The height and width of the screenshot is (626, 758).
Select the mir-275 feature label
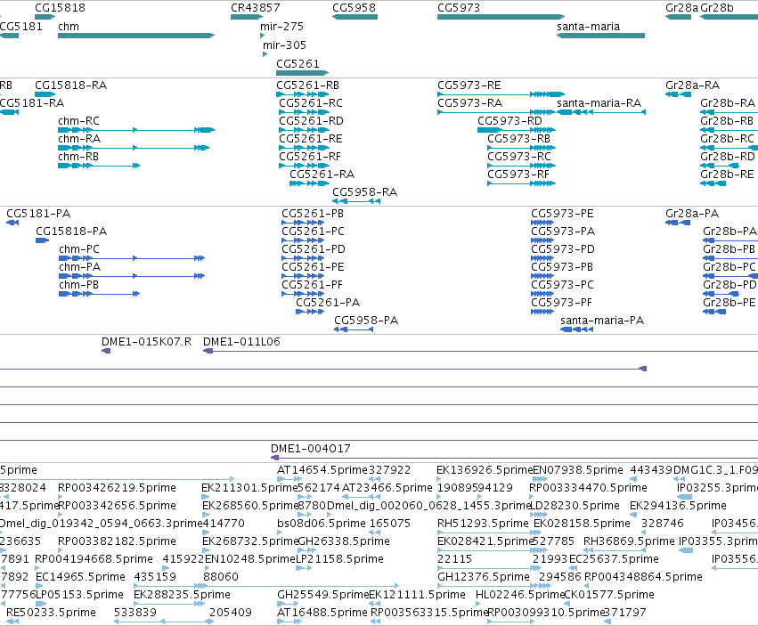pos(281,27)
